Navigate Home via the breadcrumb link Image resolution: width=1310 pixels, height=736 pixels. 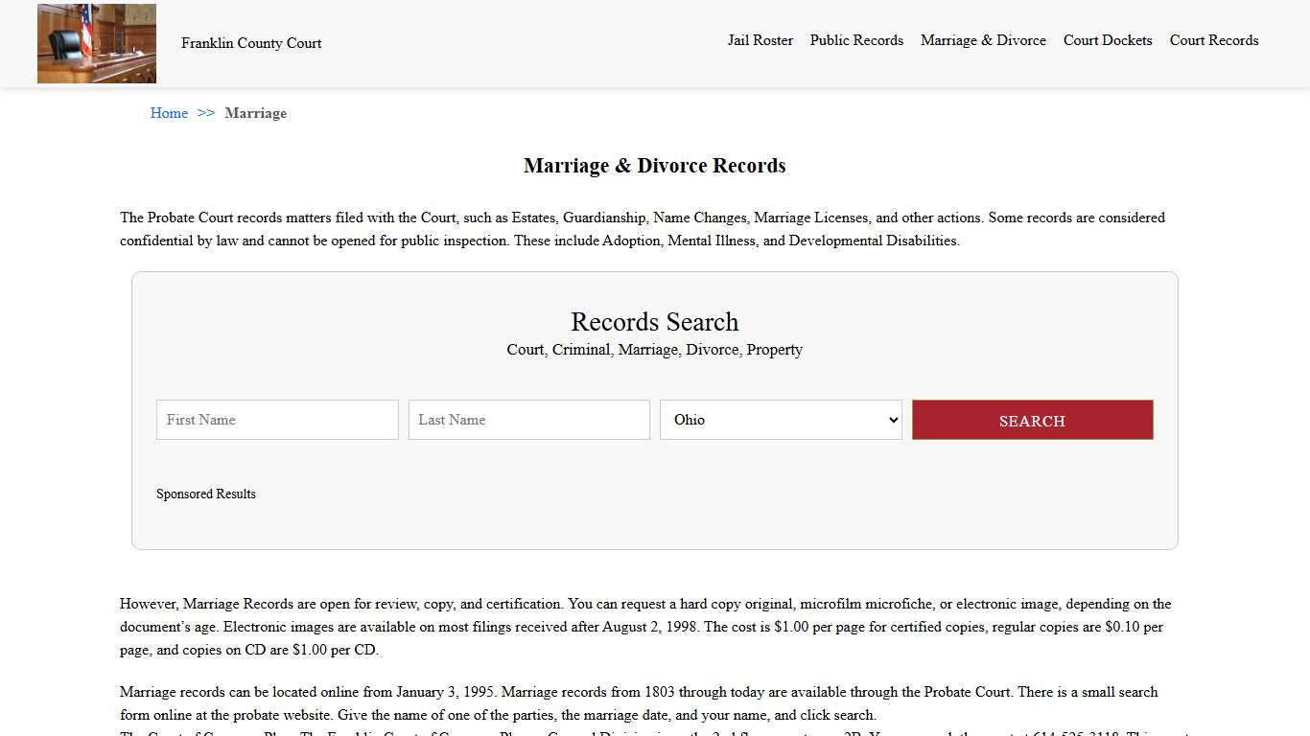(x=169, y=113)
